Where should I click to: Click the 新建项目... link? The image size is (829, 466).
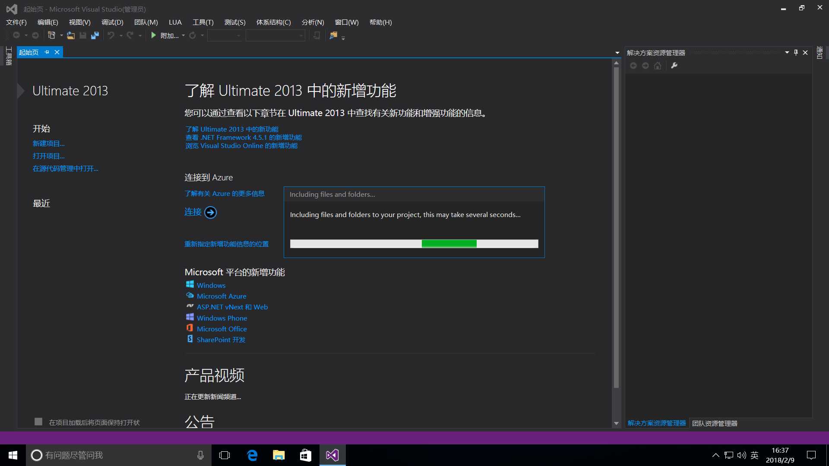(49, 143)
